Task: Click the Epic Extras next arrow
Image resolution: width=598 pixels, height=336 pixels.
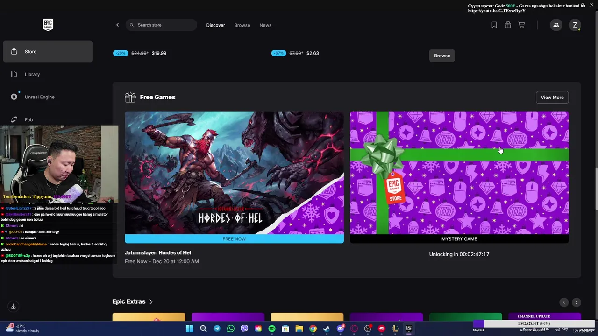Action: pos(577,302)
